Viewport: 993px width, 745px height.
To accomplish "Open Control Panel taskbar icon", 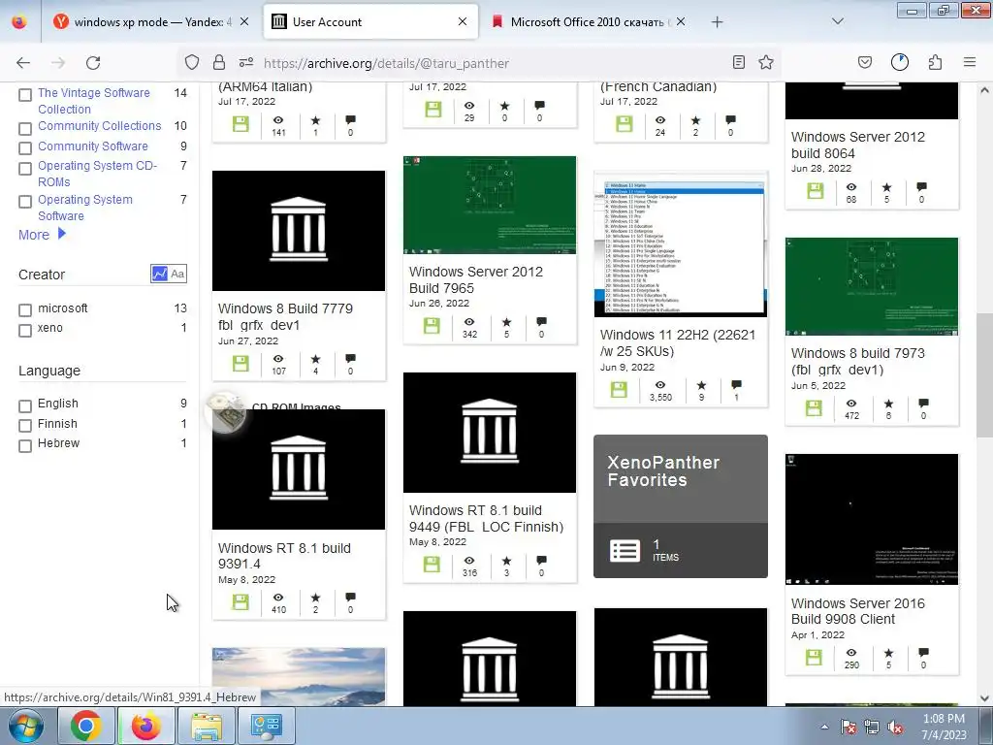I will [267, 726].
